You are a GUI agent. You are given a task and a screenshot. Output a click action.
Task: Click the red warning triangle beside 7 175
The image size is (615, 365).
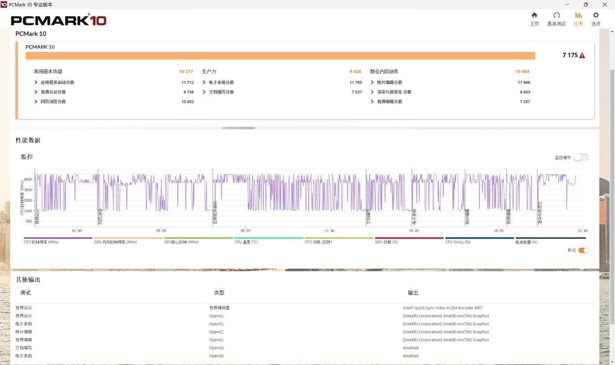pos(582,55)
